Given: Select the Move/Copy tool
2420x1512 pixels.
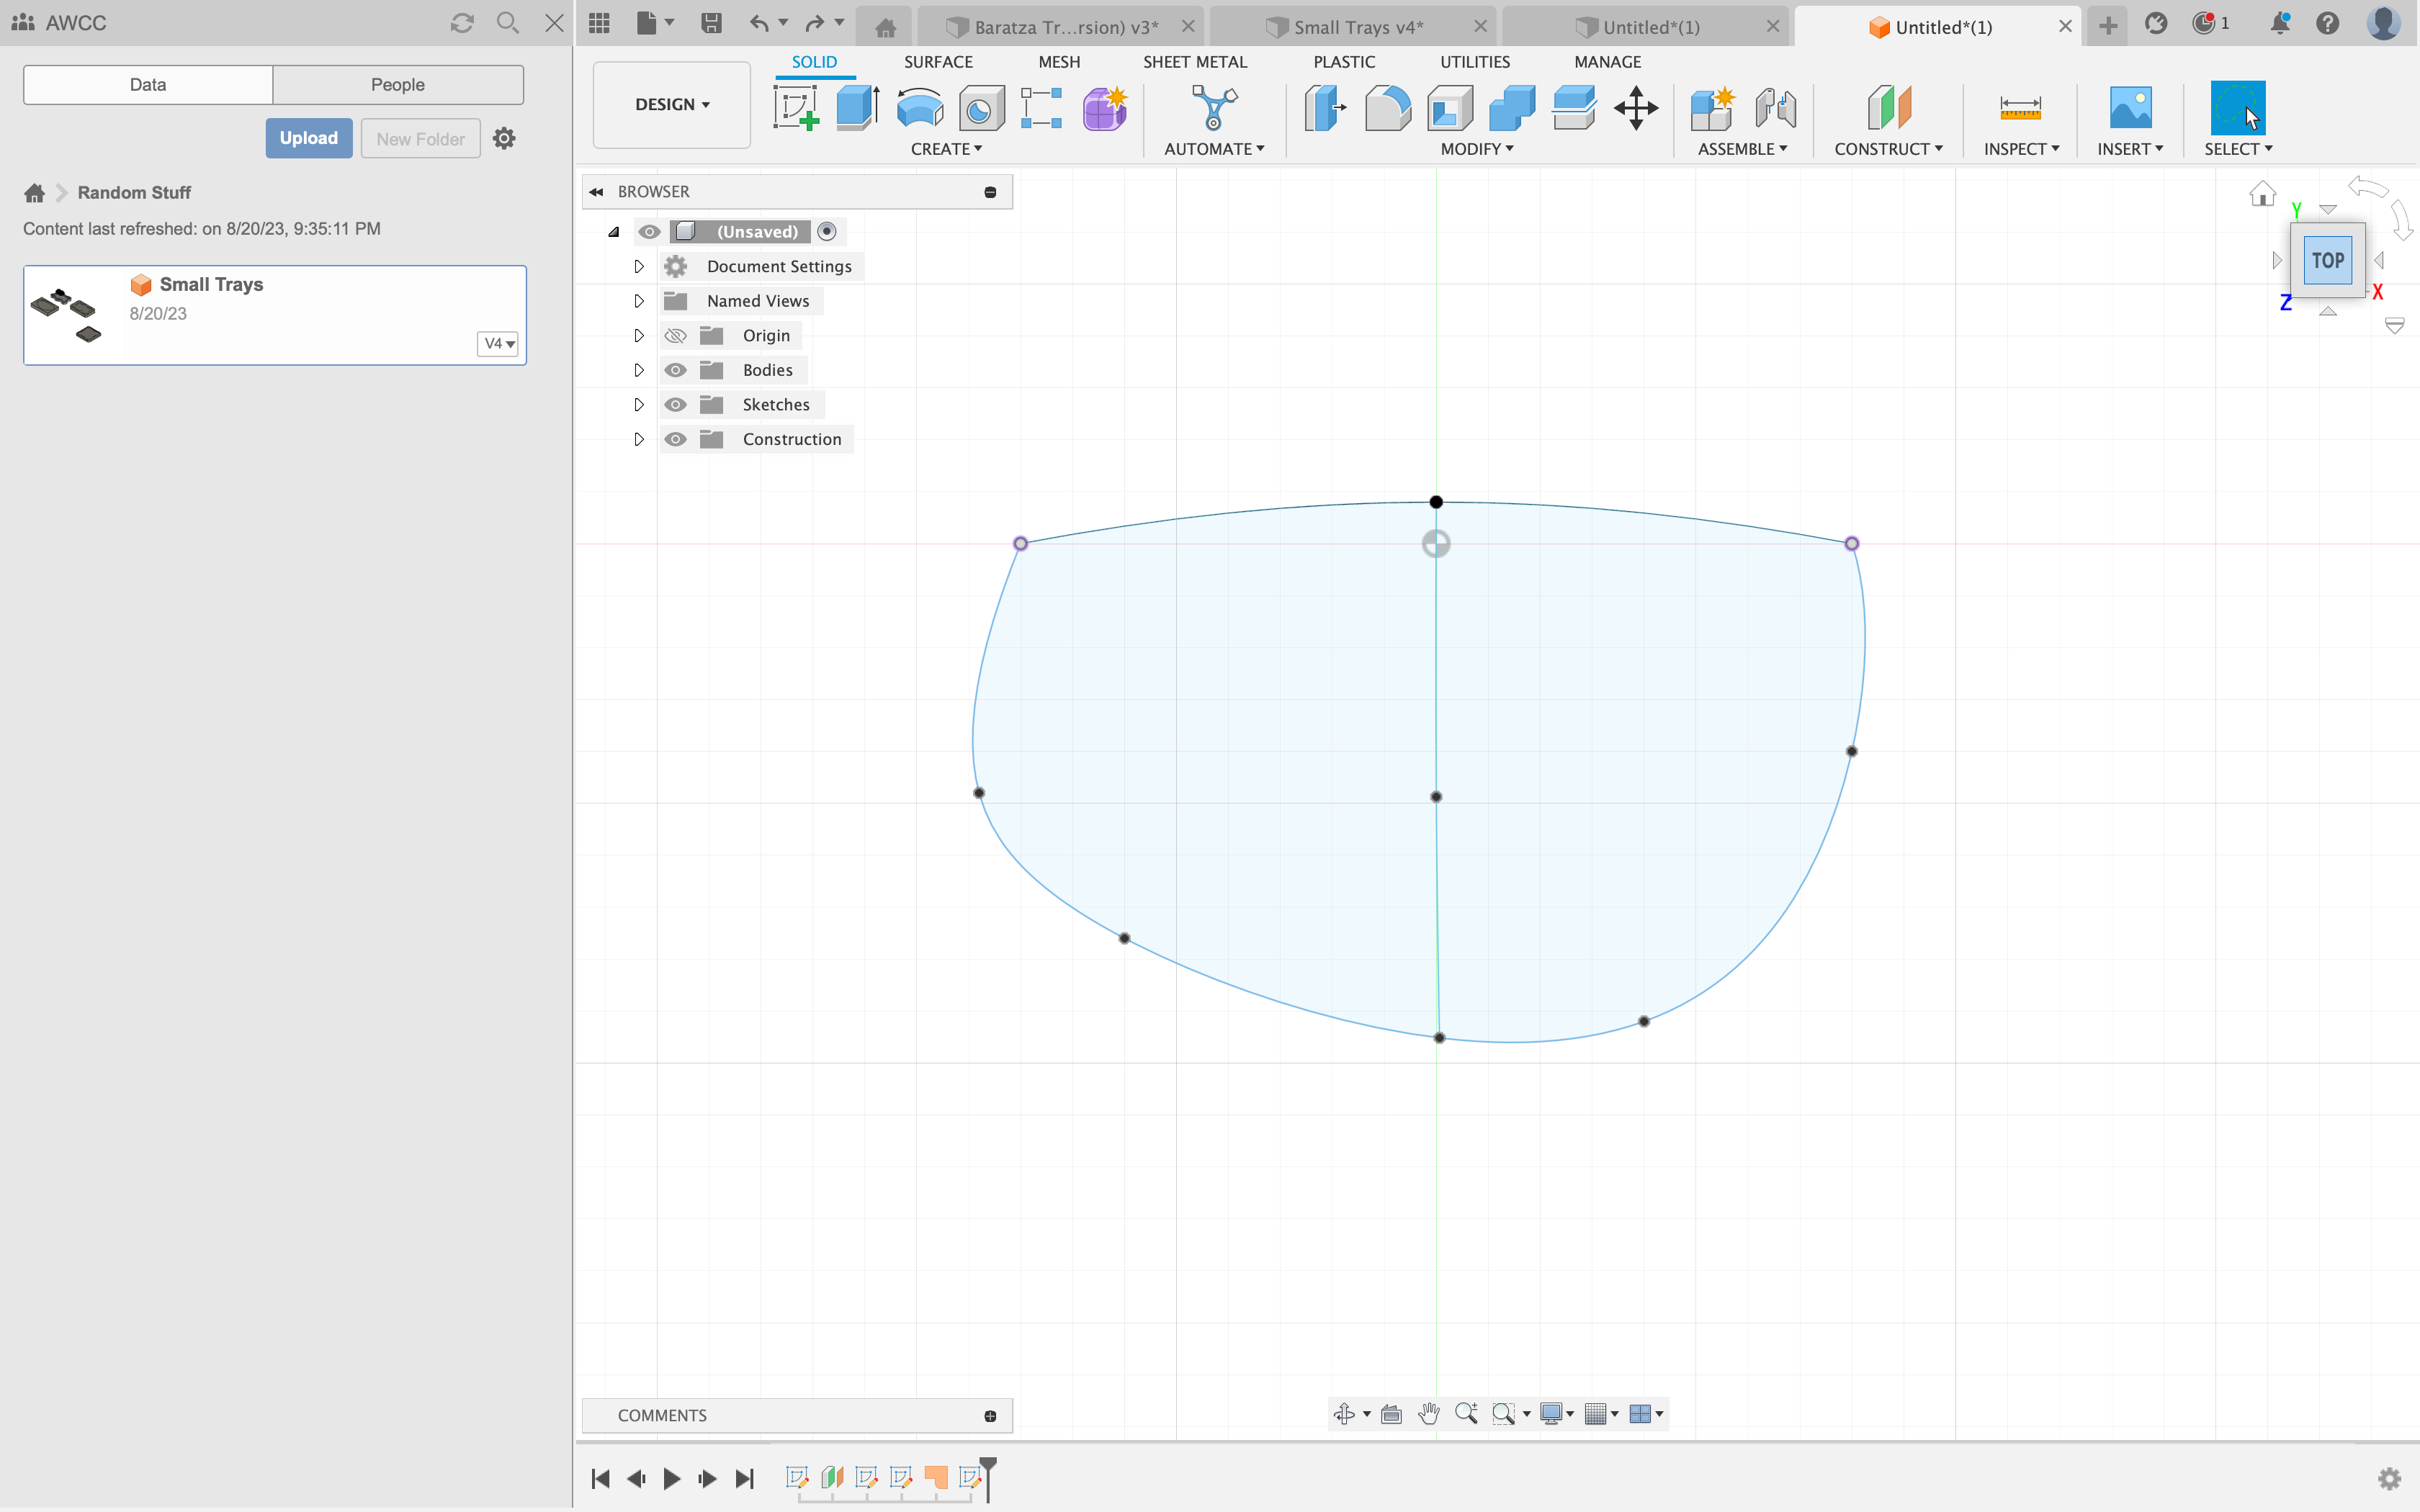Looking at the screenshot, I should pyautogui.click(x=1636, y=108).
